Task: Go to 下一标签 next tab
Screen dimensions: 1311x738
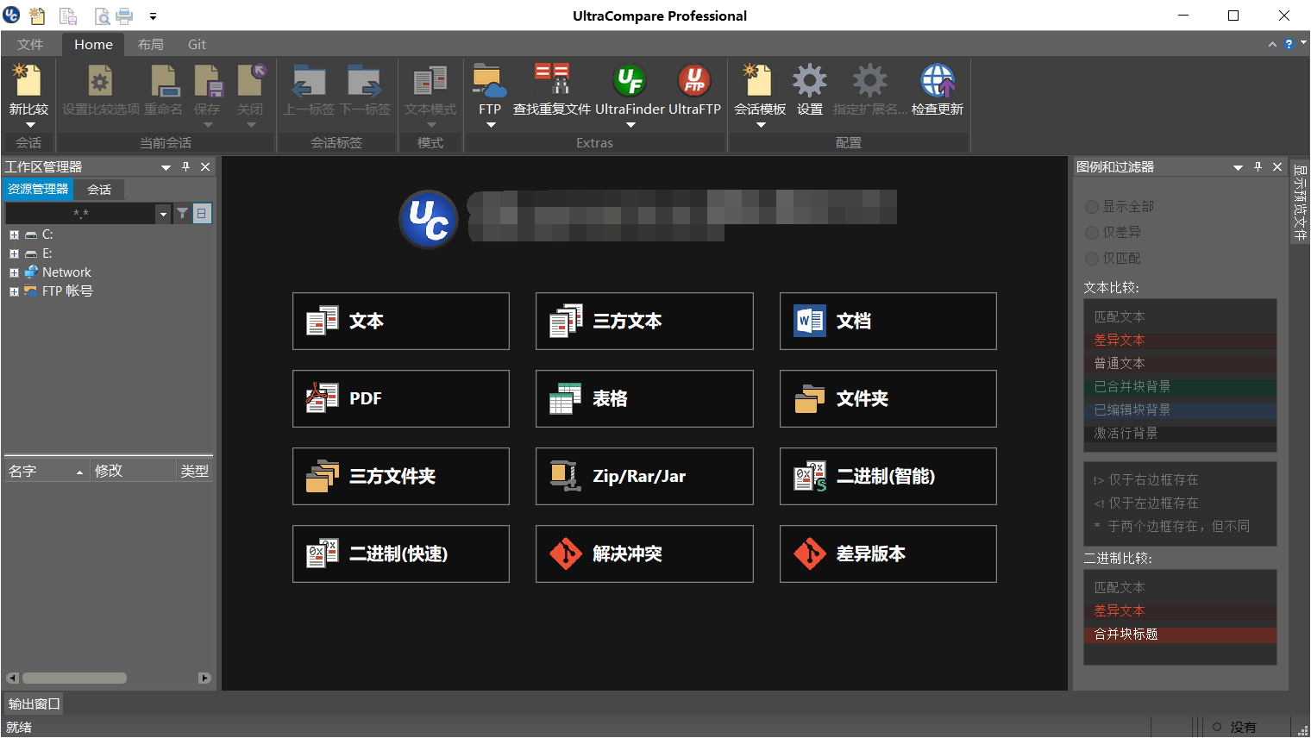Action: click(x=365, y=81)
